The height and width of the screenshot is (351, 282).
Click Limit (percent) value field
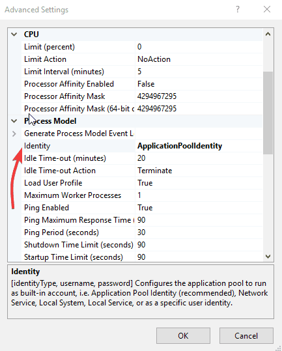(x=199, y=47)
